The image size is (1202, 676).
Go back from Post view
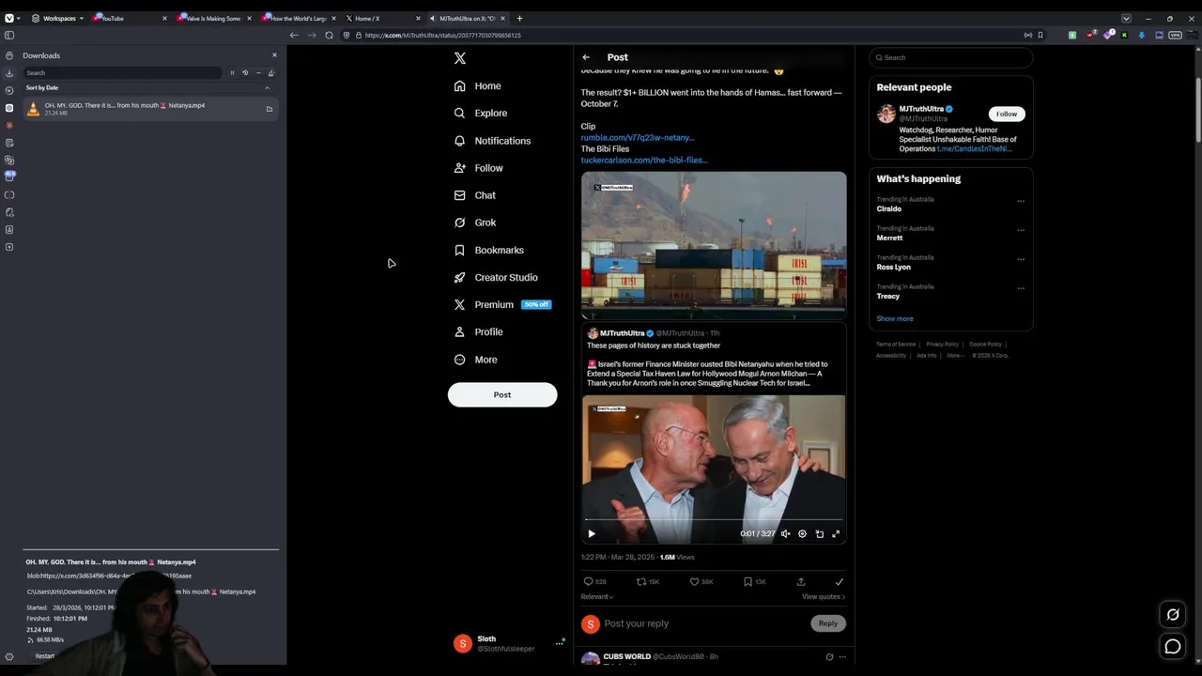(x=586, y=57)
